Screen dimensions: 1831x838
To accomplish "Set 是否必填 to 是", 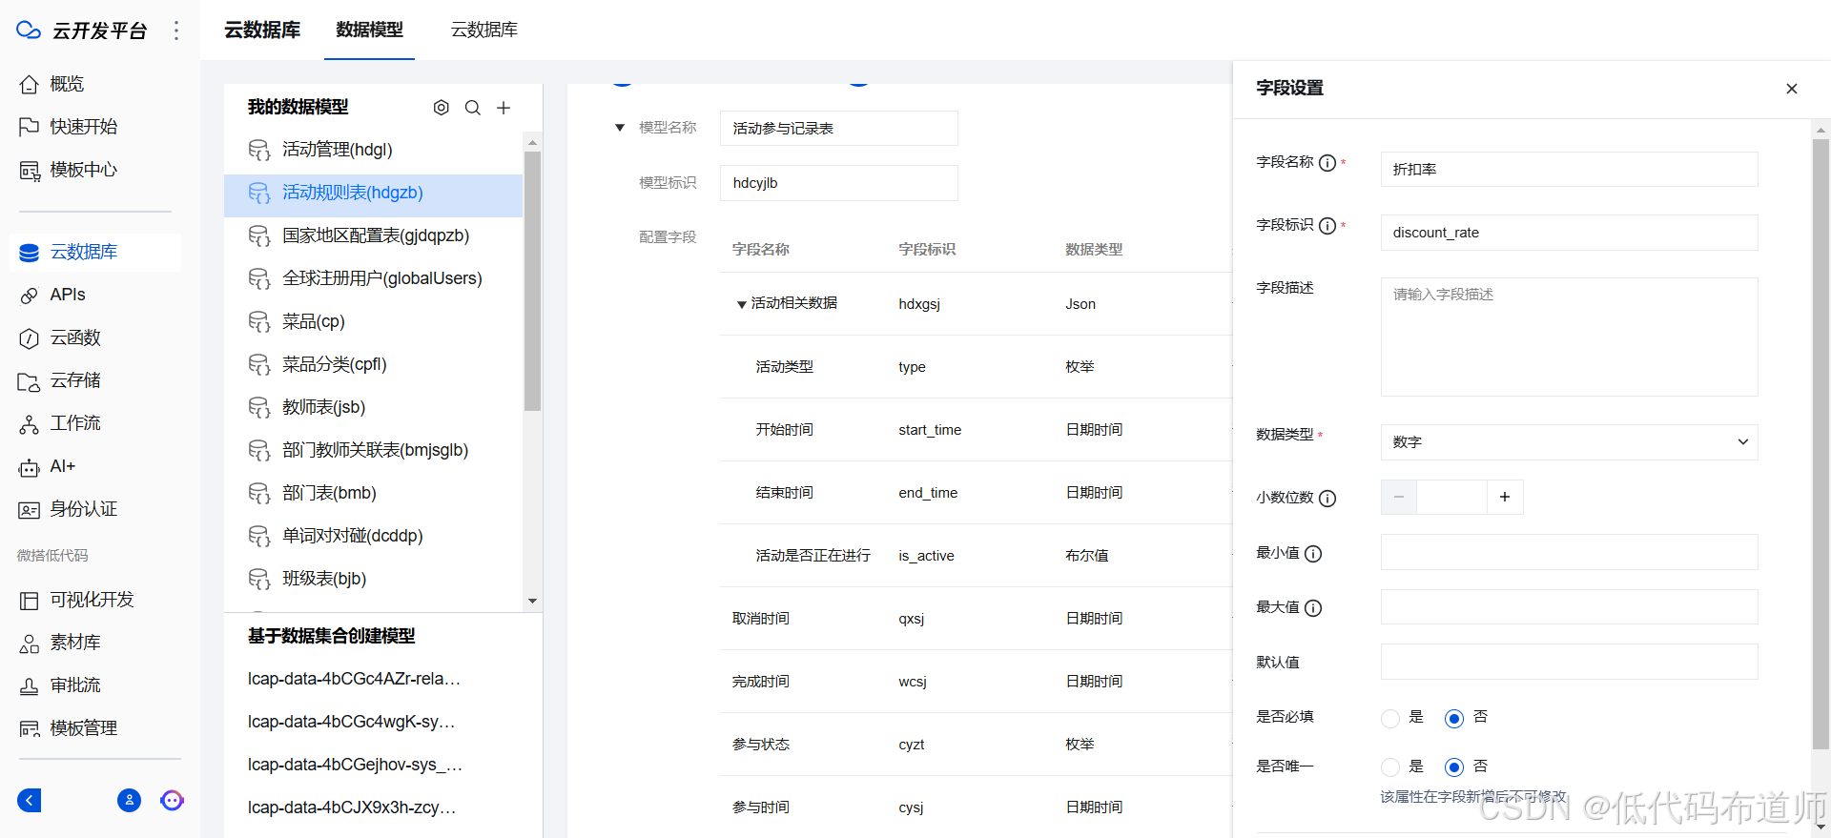I will 1390,718.
